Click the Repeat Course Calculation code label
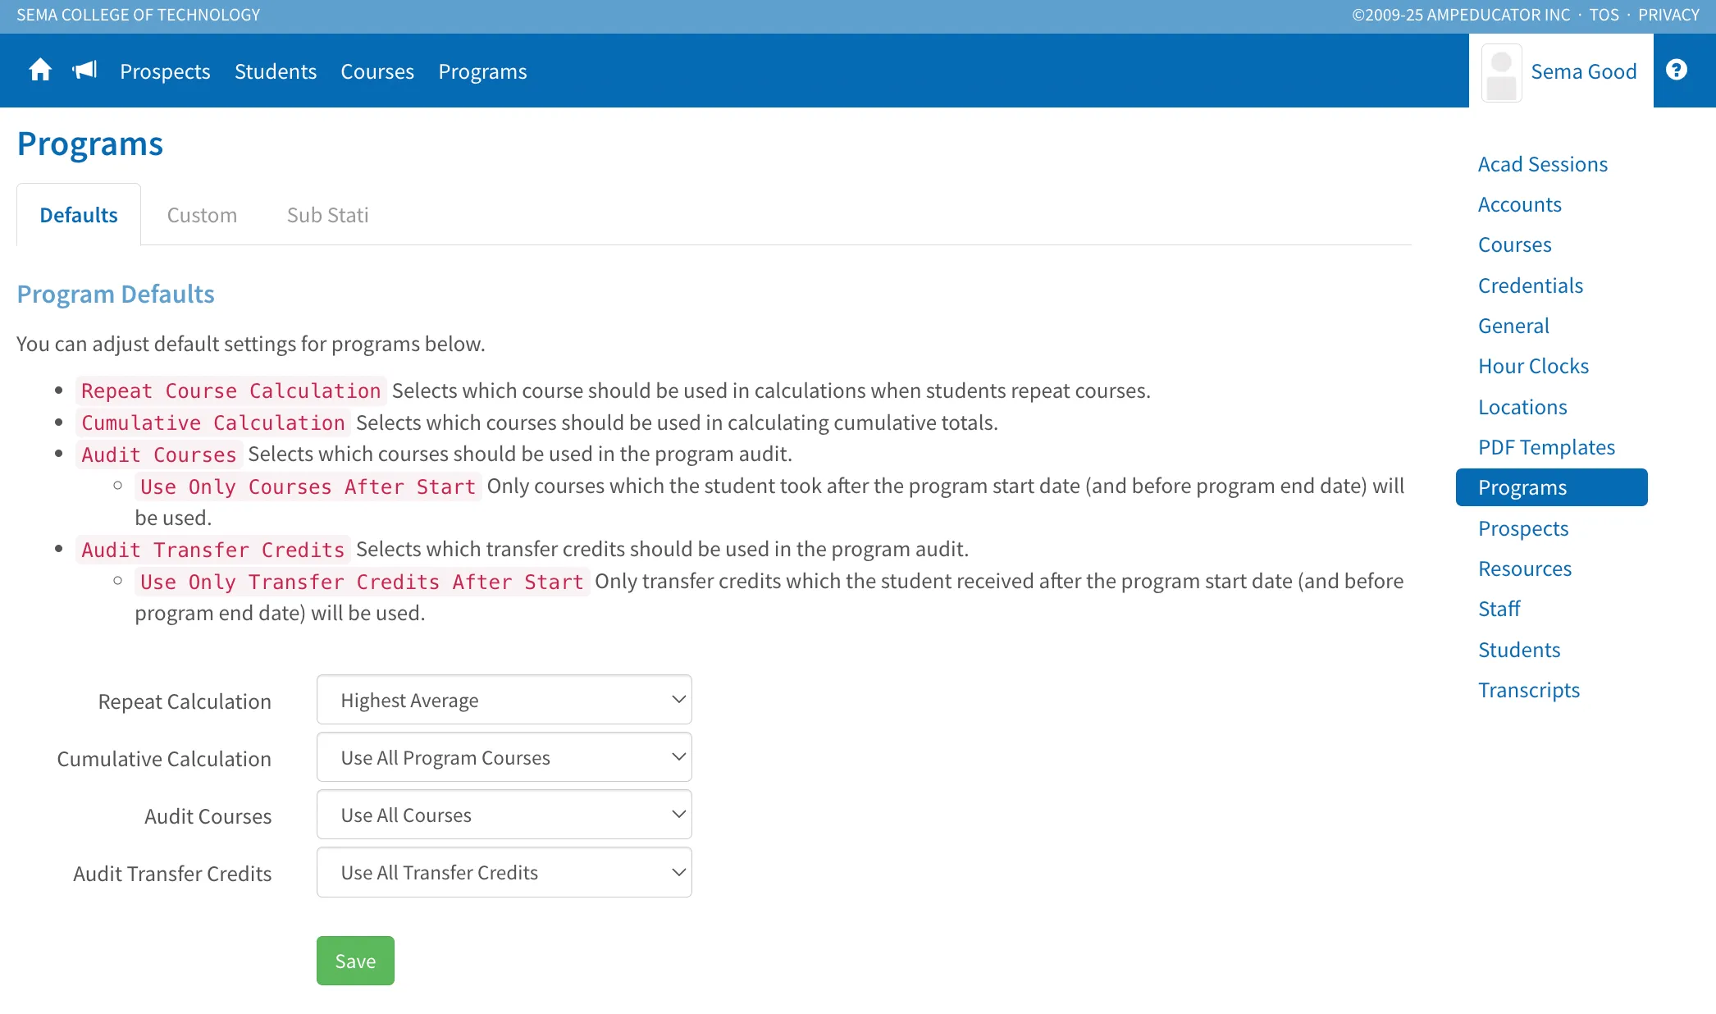Screen dimensions: 1716x1014 point(231,391)
